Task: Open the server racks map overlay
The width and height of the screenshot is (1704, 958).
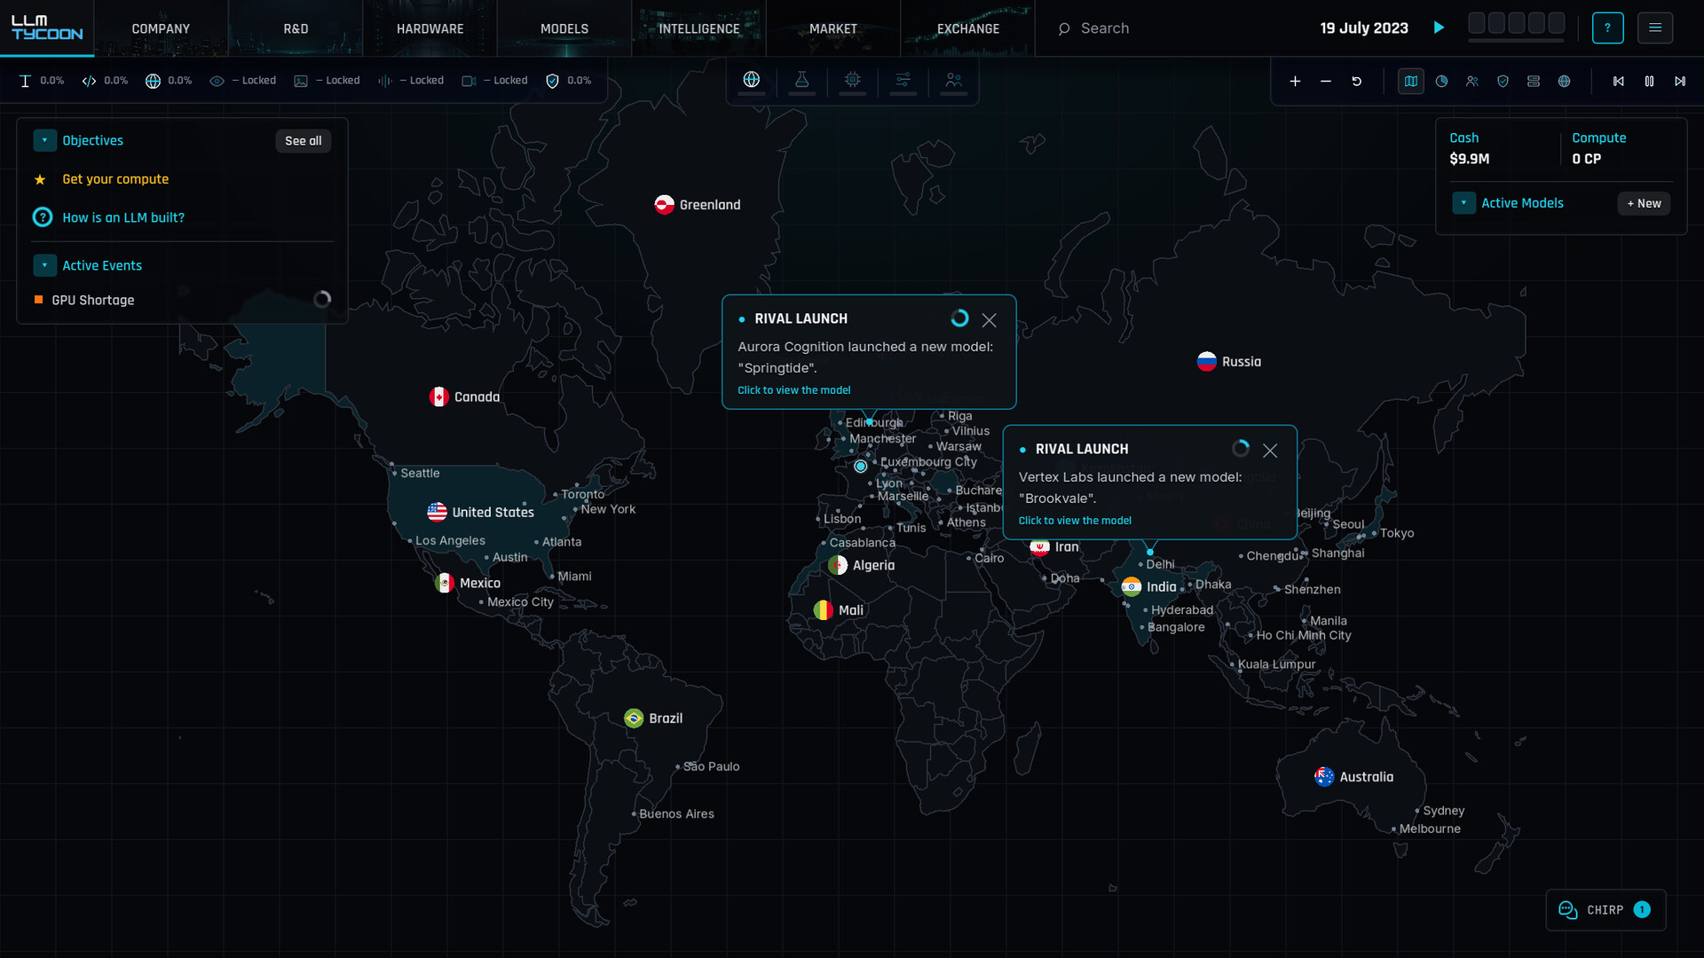Action: [x=1533, y=82]
